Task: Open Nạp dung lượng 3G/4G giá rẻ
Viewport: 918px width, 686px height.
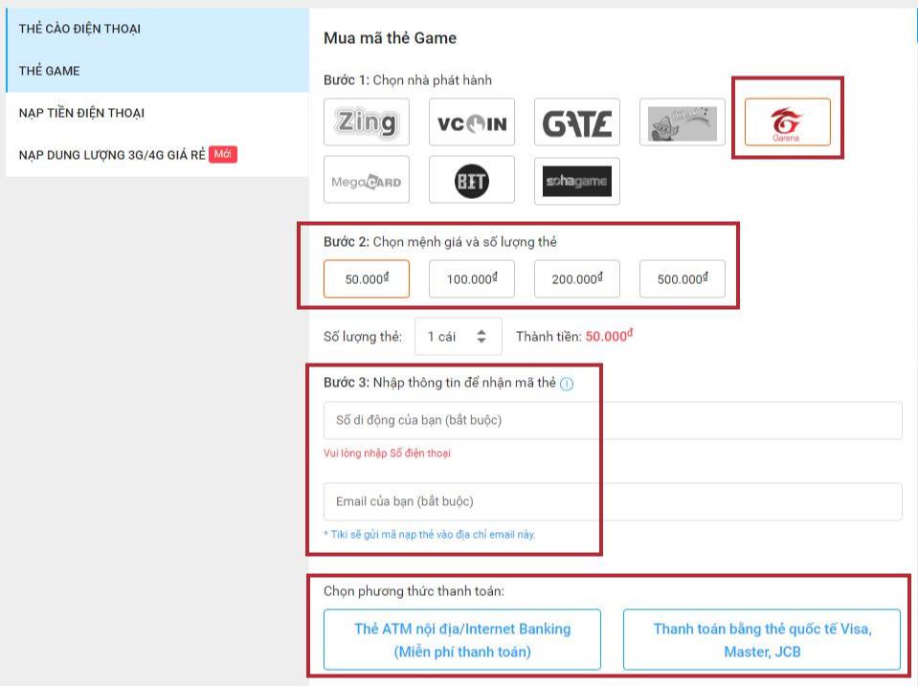Action: tap(112, 155)
